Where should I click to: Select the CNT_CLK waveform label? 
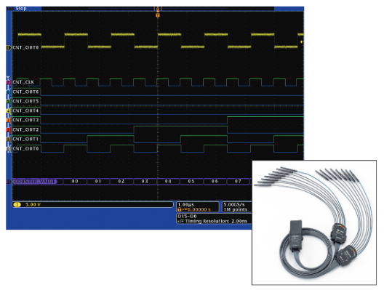coord(23,82)
